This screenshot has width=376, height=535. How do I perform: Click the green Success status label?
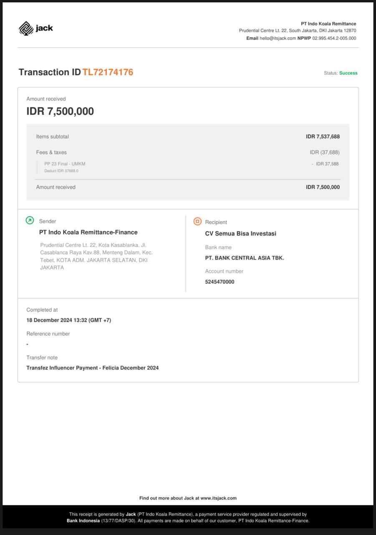coord(348,73)
